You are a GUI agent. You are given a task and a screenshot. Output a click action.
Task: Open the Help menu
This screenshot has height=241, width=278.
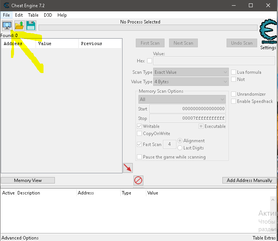pyautogui.click(x=62, y=15)
